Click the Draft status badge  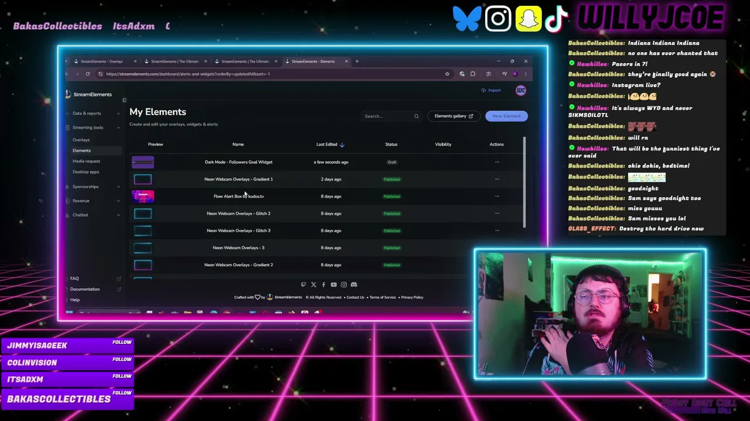[x=392, y=163]
